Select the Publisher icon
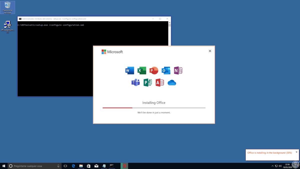300x169 pixels. click(148, 83)
